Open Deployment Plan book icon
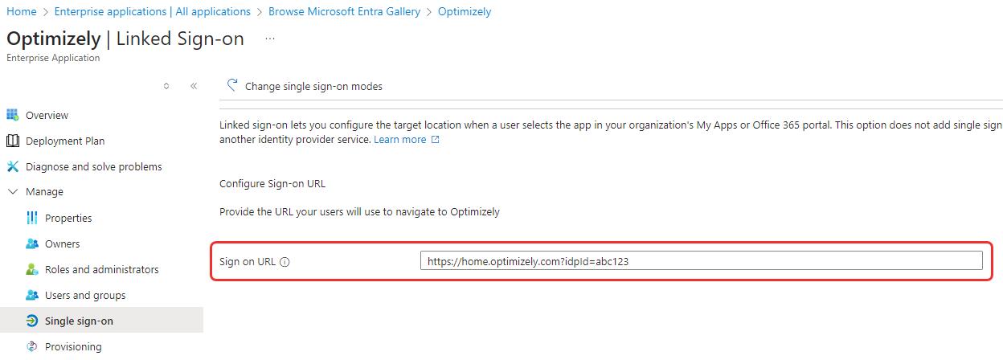1003x360 pixels. click(x=12, y=141)
